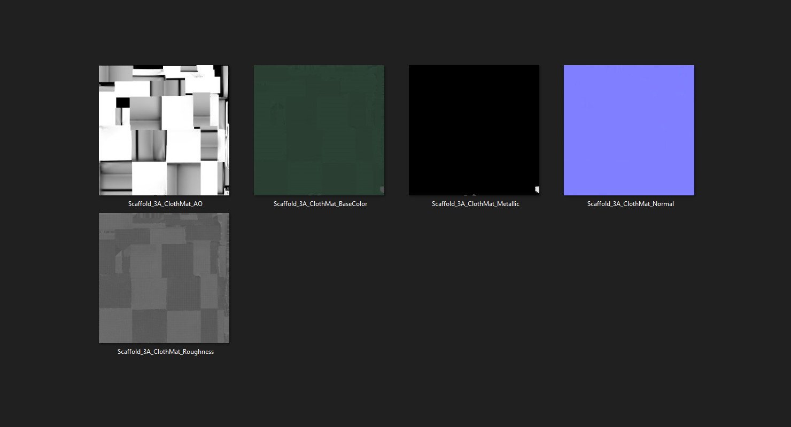791x427 pixels.
Task: Click the Scaffold_3A_ClothMat_AO file name
Action: tap(165, 204)
